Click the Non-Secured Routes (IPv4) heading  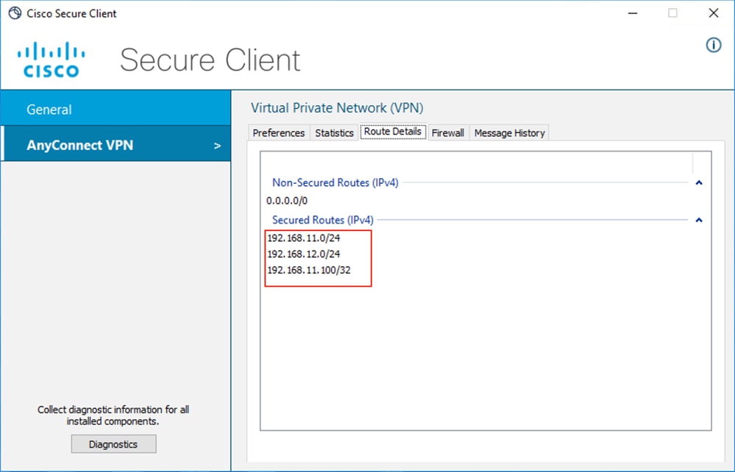tap(335, 182)
